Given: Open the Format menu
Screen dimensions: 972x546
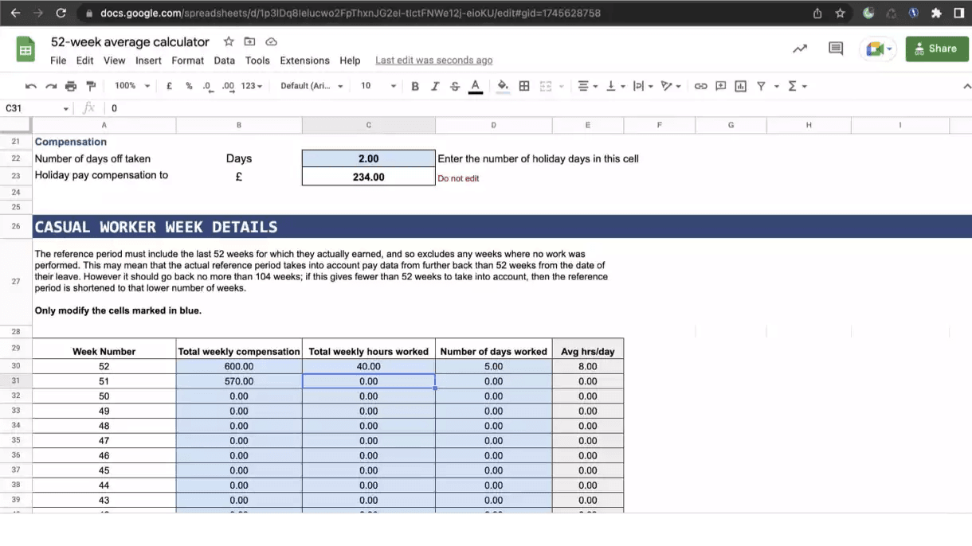Looking at the screenshot, I should [x=187, y=60].
